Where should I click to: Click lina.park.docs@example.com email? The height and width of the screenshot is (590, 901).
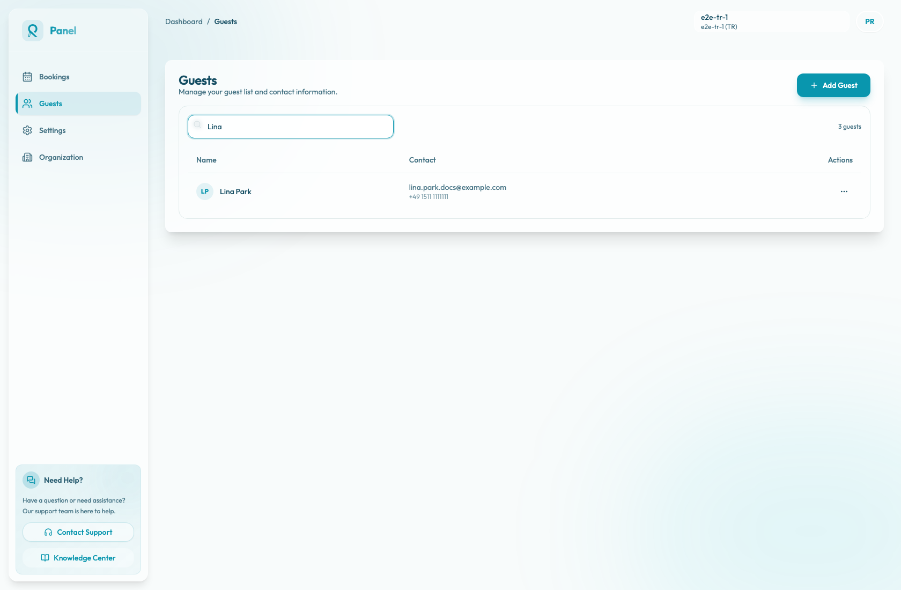tap(457, 187)
